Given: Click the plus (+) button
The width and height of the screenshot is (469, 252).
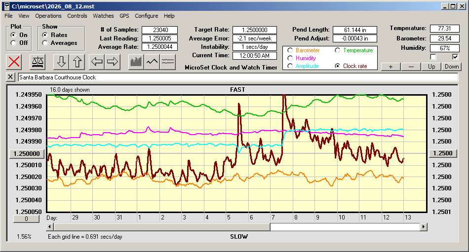Looking at the screenshot, I should [391, 67].
